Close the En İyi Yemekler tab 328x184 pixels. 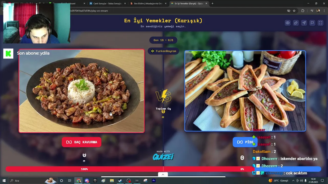click(x=206, y=4)
